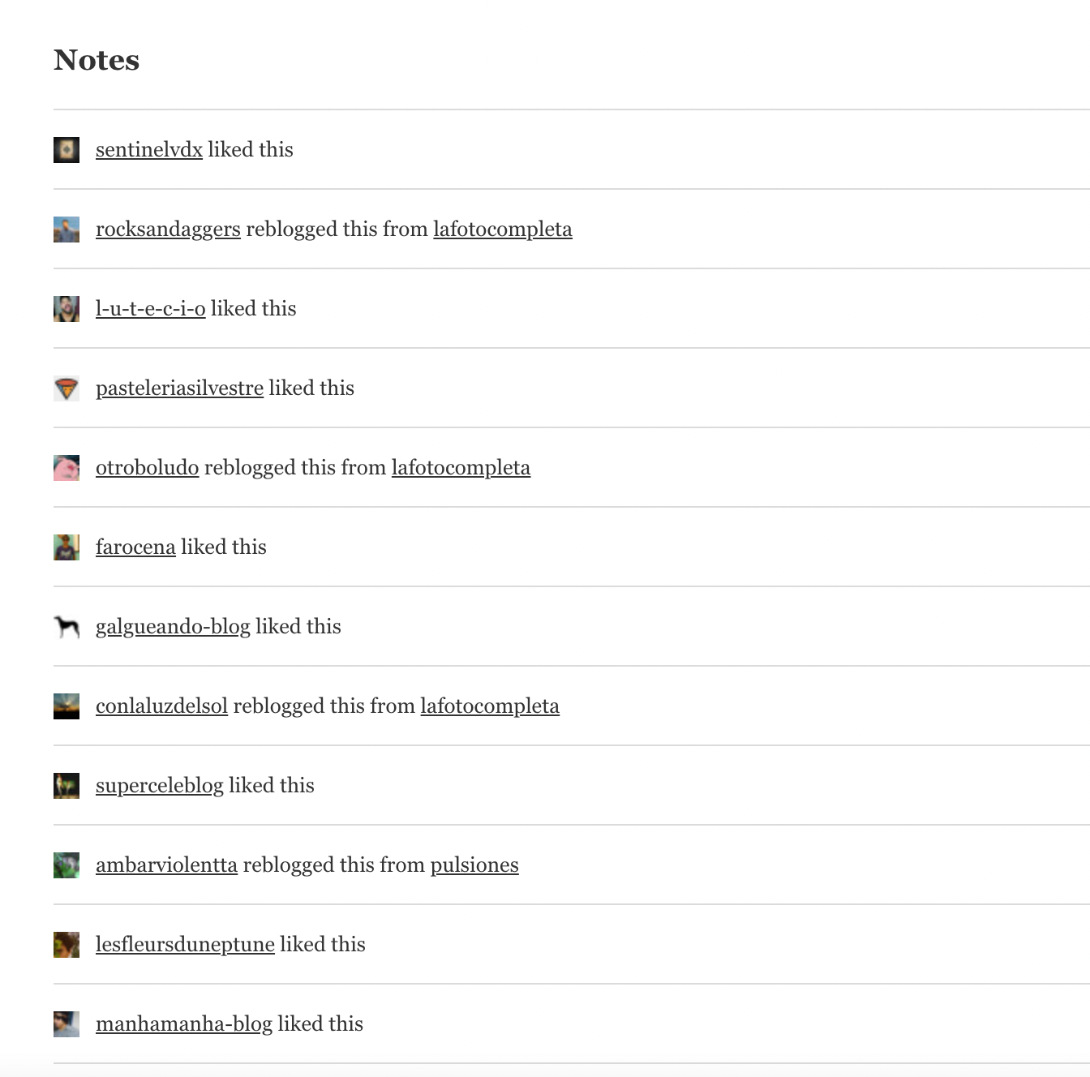This screenshot has width=1090, height=1077.
Task: Open conlaluzdelsol's sunset avatar icon
Action: pyautogui.click(x=67, y=706)
